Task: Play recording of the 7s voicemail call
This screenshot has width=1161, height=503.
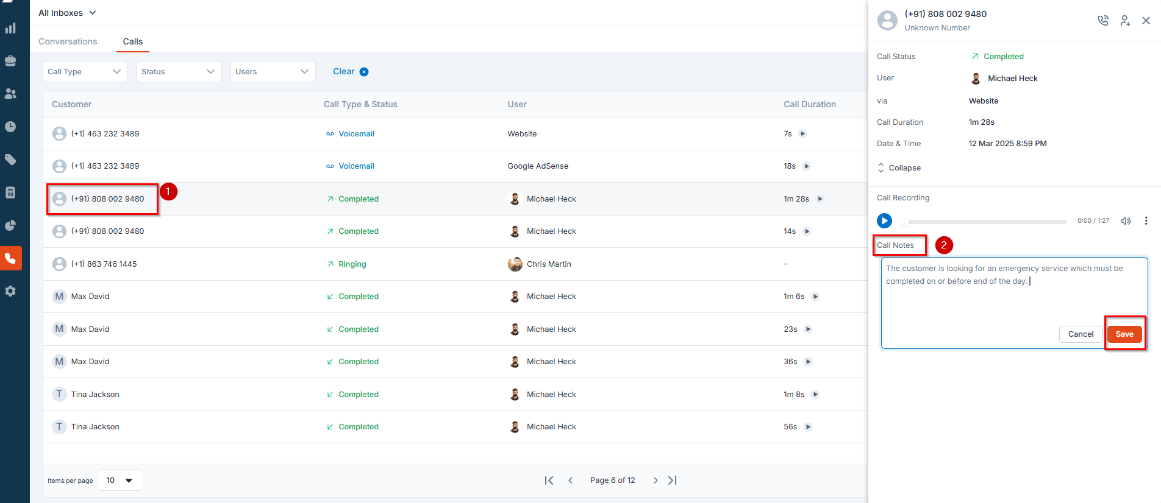Action: 802,134
